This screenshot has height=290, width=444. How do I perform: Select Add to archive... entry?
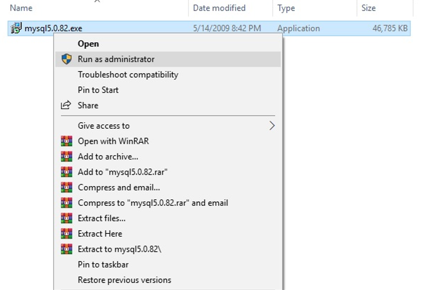click(168, 157)
